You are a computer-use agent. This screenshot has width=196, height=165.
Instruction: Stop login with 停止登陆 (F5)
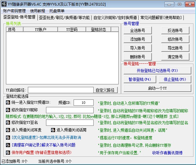coord(175,79)
